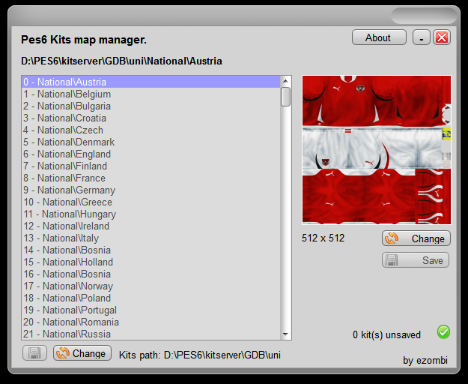
Task: Select '9 - National\Germany' row
Action: coord(151,190)
